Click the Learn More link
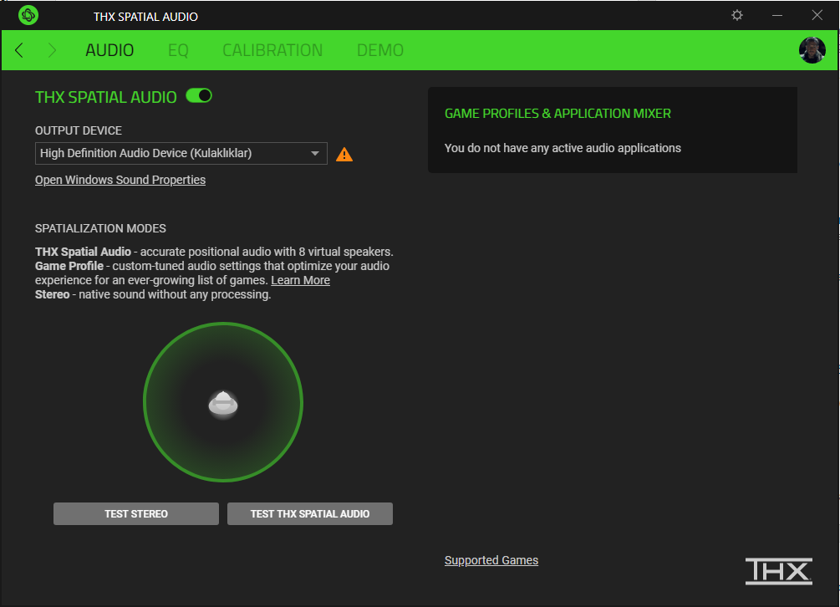This screenshot has height=607, width=840. point(301,280)
